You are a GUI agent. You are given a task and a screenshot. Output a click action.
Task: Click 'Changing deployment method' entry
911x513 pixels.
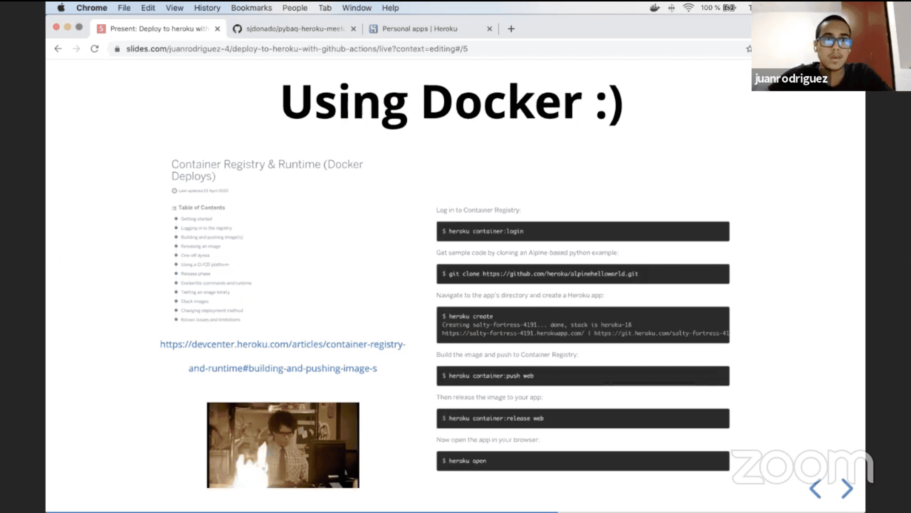pos(212,311)
